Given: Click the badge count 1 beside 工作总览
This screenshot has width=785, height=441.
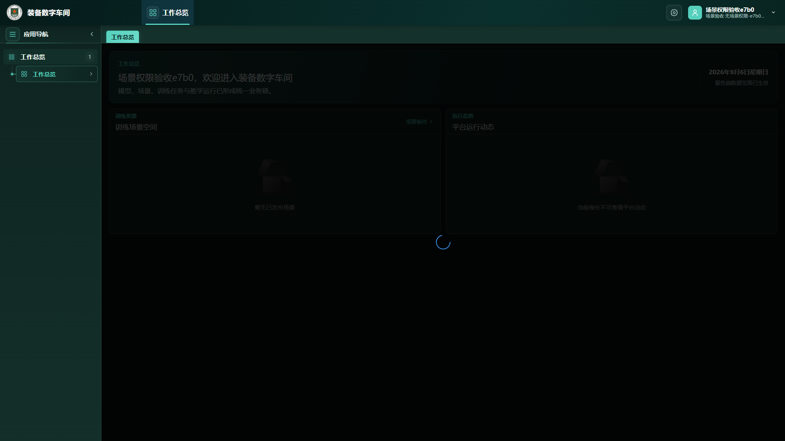Looking at the screenshot, I should [90, 57].
